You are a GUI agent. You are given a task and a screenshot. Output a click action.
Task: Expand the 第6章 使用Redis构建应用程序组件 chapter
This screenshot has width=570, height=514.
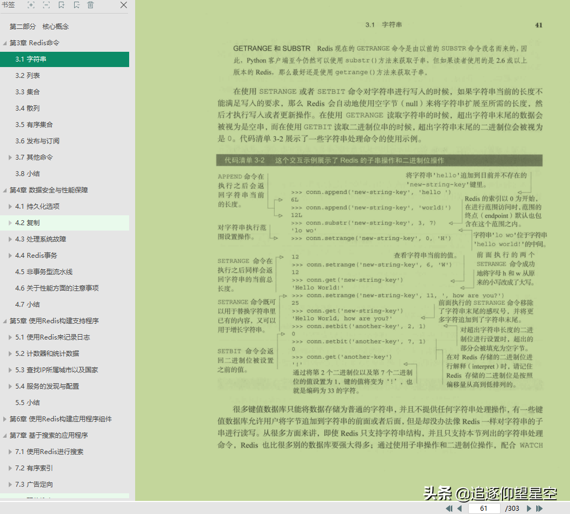(5, 419)
